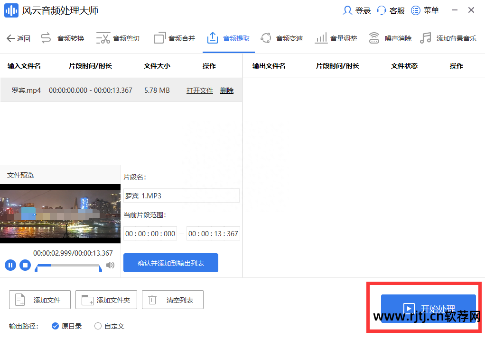Open 客服 customer service headset
This screenshot has width=485, height=338.
coord(382,10)
